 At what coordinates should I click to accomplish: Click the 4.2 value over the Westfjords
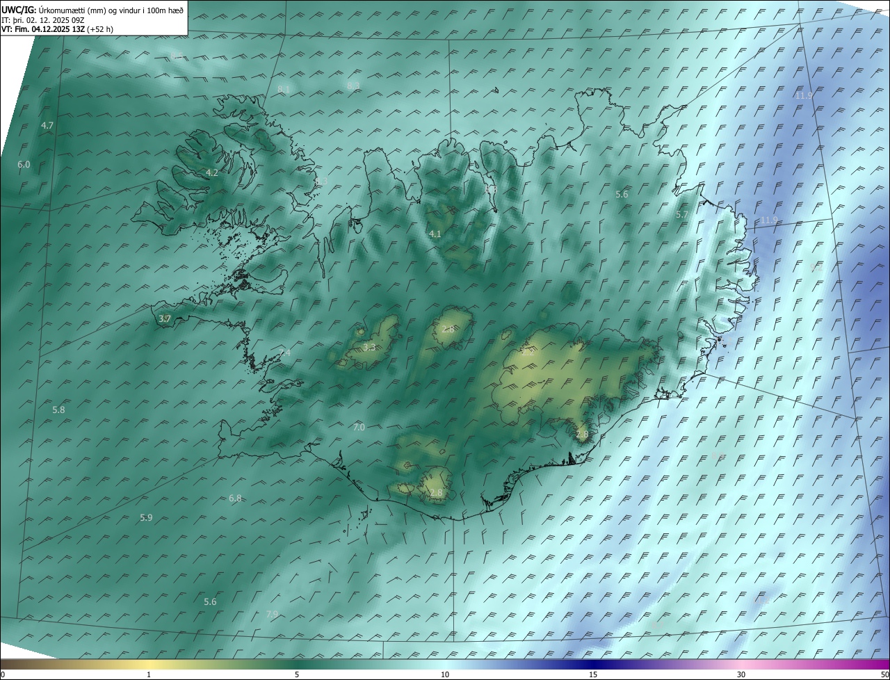coord(212,172)
